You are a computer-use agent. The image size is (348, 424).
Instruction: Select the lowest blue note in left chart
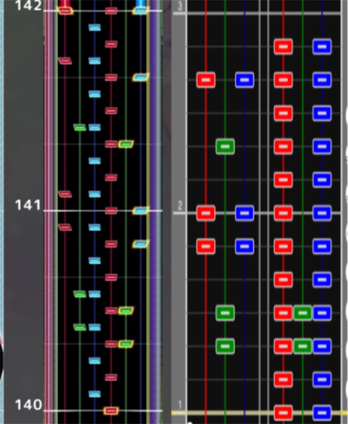(95, 394)
